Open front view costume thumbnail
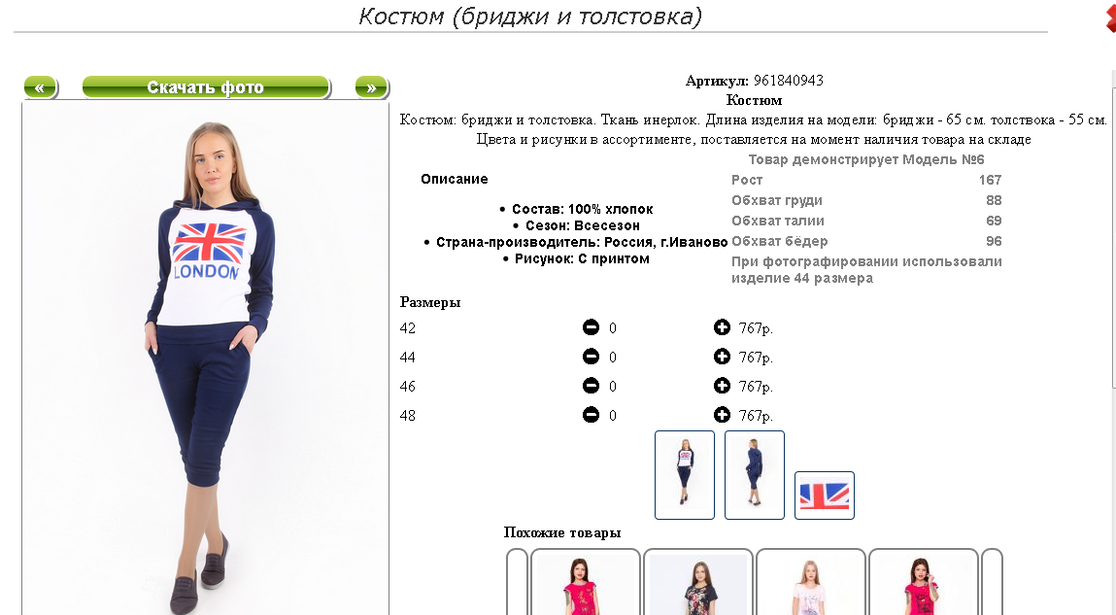The height and width of the screenshot is (615, 1116). click(x=685, y=475)
